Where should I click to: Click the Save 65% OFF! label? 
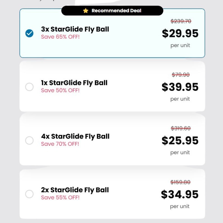(x=60, y=37)
